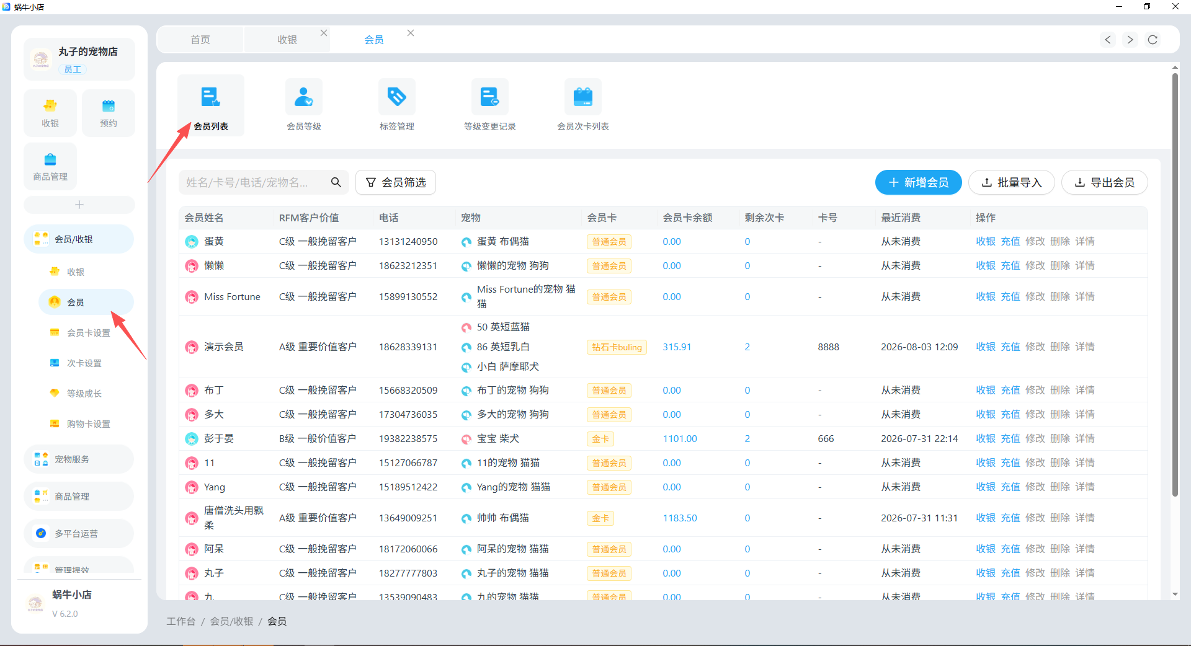Viewport: 1191px width, 646px height.
Task: Switch to the 收银 tab
Action: click(287, 40)
